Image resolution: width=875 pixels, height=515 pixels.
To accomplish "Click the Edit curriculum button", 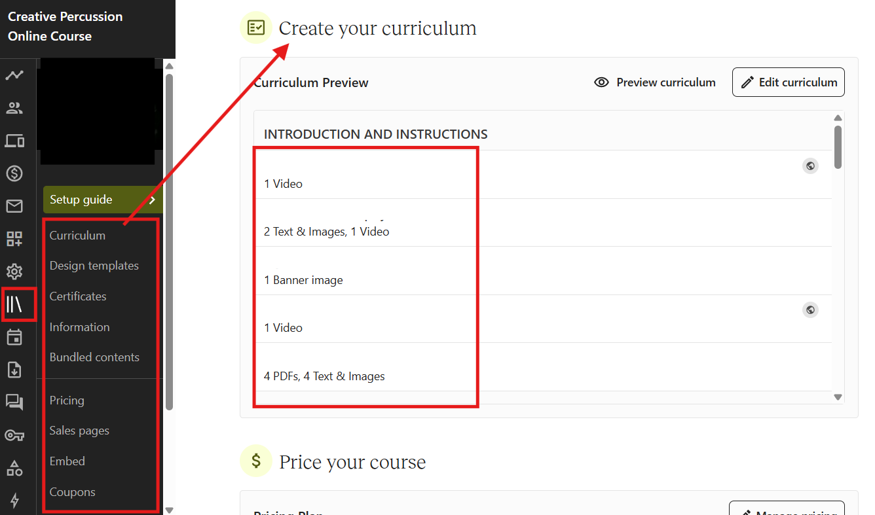I will (788, 82).
